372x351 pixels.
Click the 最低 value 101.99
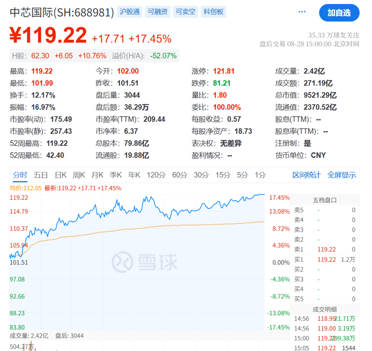(42, 83)
